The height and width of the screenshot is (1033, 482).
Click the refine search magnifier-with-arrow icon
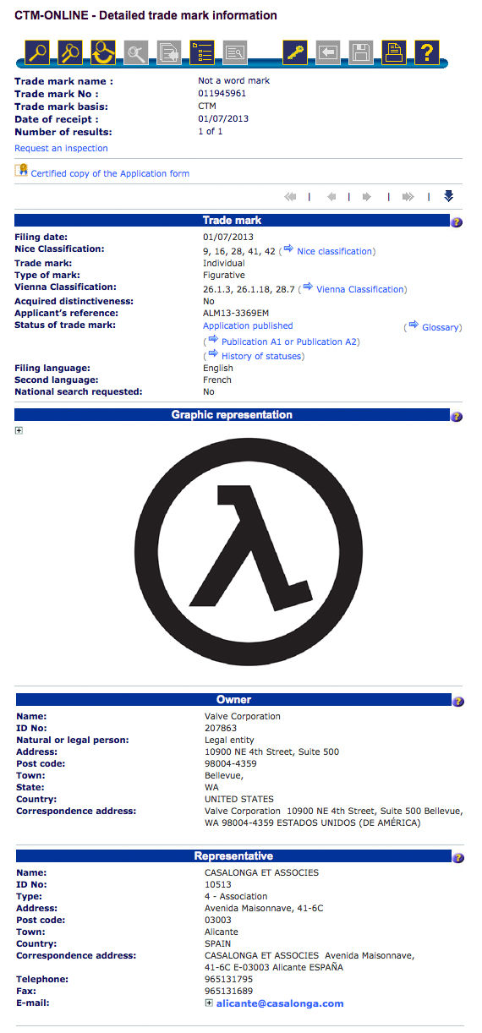[103, 53]
